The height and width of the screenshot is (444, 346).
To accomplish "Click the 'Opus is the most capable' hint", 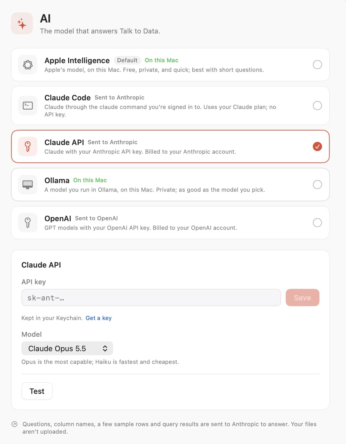I will 100,362.
